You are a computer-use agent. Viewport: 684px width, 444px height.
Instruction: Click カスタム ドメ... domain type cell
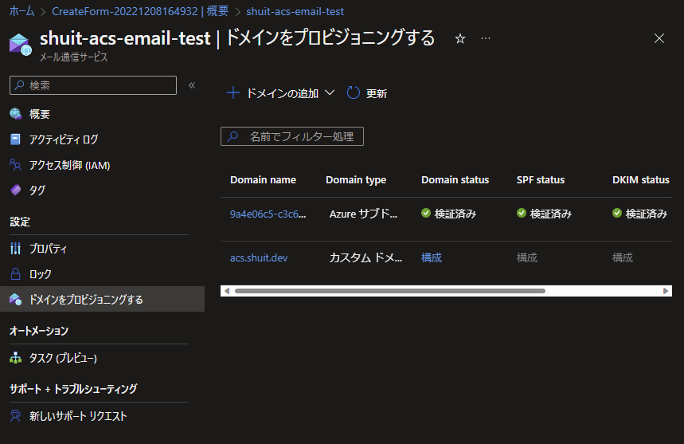tap(365, 258)
